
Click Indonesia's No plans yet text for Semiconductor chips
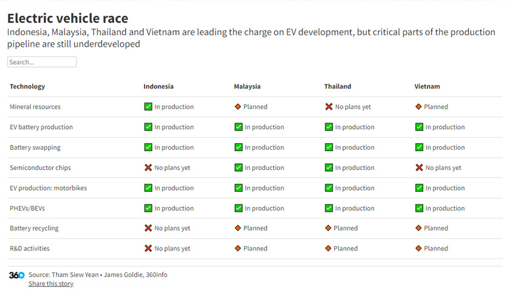[172, 167]
